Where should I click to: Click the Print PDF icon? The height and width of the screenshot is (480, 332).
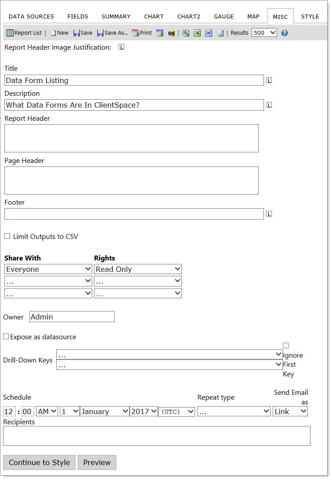coord(136,33)
